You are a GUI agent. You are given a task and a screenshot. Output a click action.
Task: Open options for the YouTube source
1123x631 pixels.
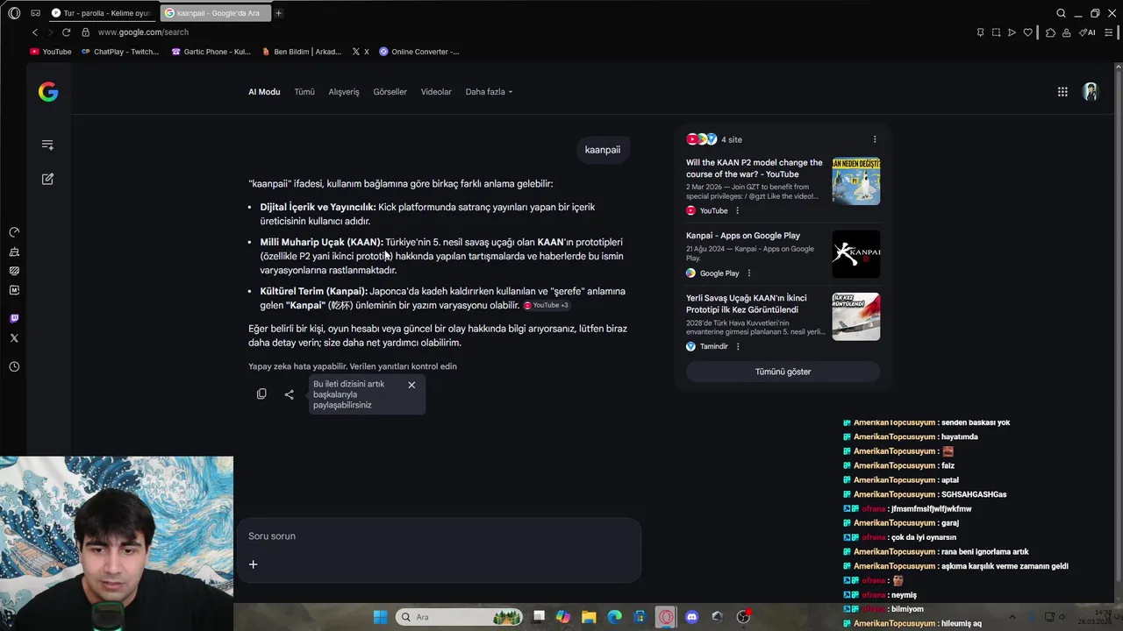pyautogui.click(x=737, y=210)
